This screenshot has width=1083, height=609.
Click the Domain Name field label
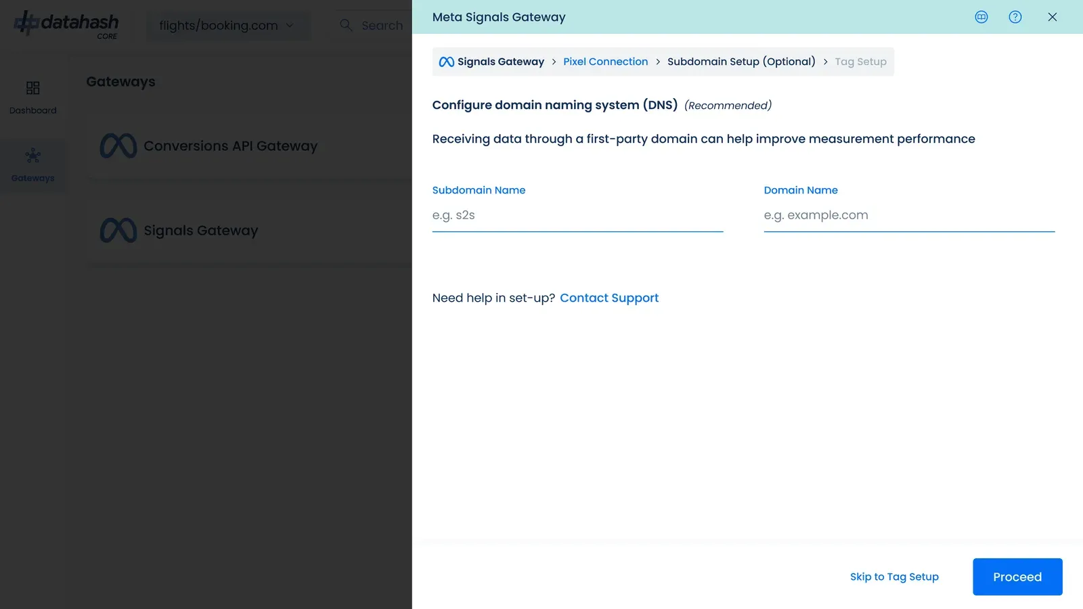pos(801,190)
